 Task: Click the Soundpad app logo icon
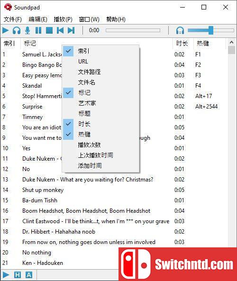coord(8,8)
